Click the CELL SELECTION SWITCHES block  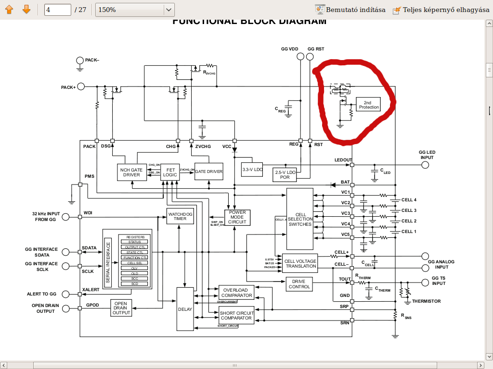pos(300,219)
